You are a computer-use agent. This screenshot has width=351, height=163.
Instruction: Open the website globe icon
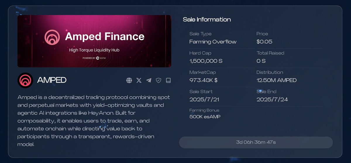129,80
